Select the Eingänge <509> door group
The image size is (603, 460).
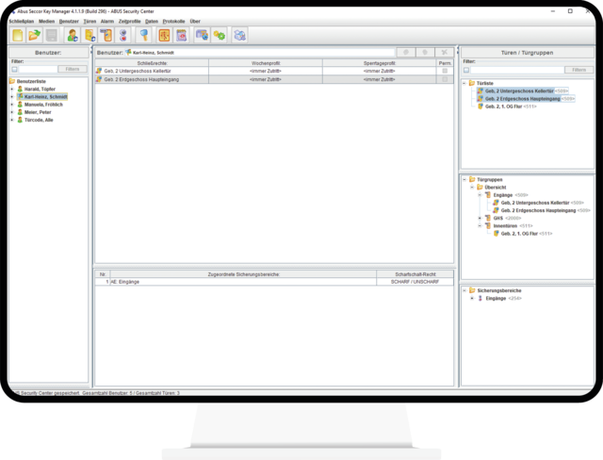point(511,195)
